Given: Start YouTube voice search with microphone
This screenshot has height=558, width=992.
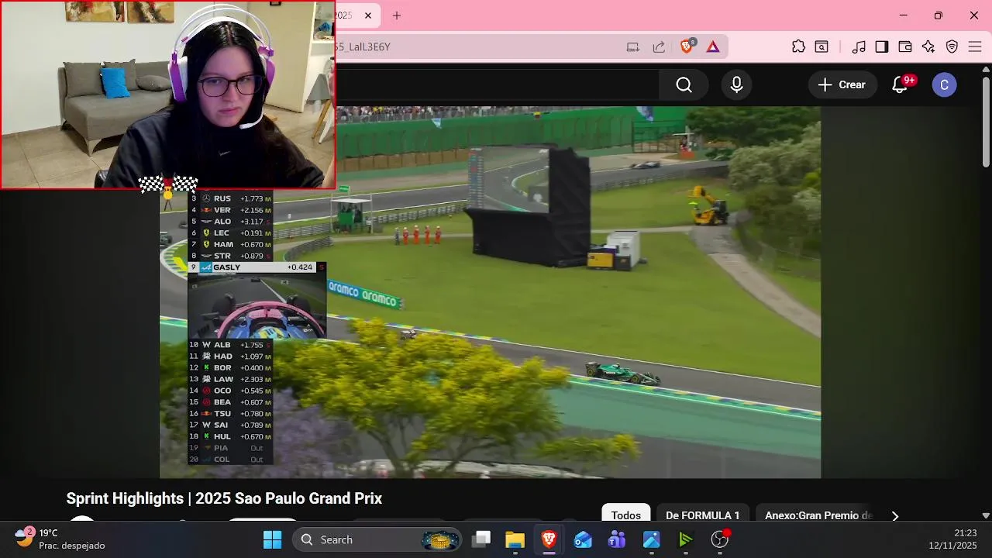Looking at the screenshot, I should (x=737, y=84).
